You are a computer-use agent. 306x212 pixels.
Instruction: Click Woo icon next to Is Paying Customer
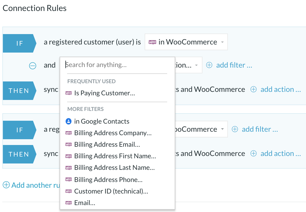[x=69, y=93]
